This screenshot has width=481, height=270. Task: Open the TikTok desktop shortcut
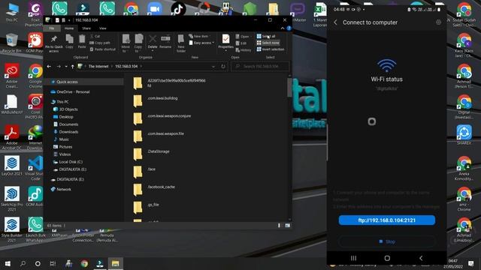(179, 8)
